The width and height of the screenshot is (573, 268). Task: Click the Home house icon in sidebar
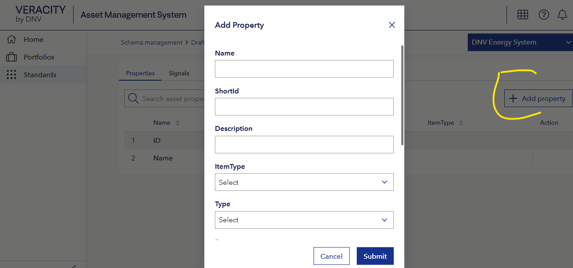tap(11, 39)
